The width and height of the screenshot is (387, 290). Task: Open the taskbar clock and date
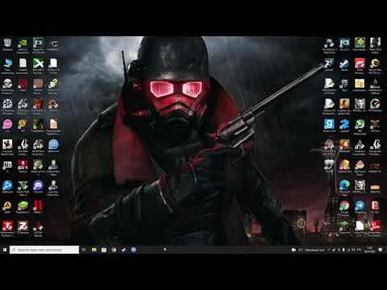[x=369, y=250]
